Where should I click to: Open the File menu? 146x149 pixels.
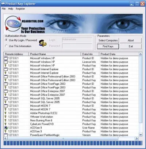coord(4,9)
